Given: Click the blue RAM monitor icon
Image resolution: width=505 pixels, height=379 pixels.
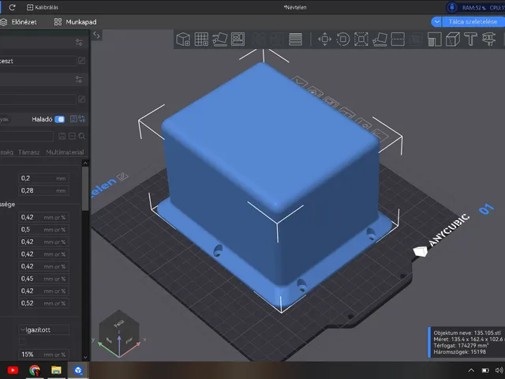Looking at the screenshot, I should click(452, 7).
